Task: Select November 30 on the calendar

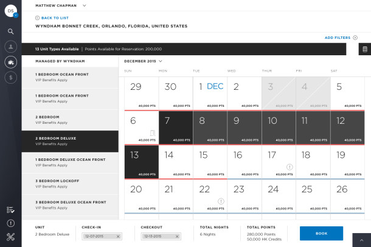Action: 176,93
